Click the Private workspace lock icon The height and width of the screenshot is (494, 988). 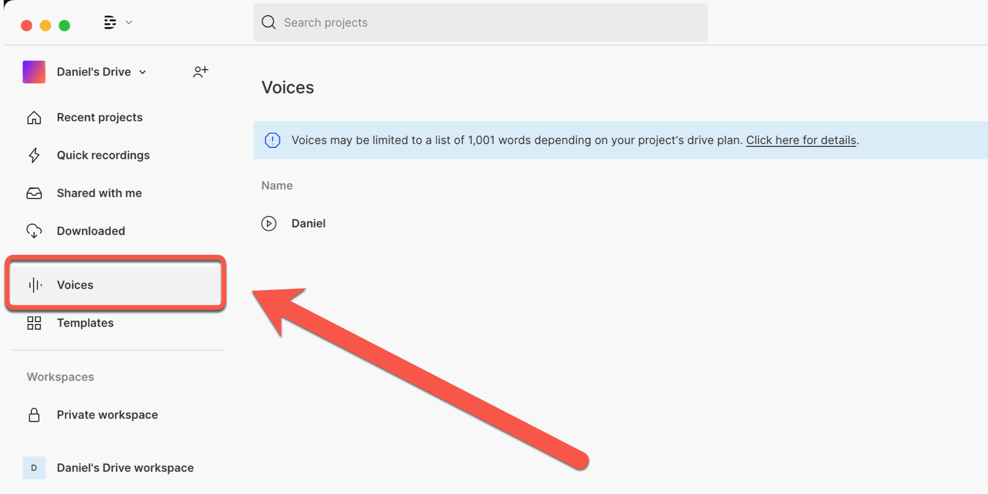[x=34, y=415]
